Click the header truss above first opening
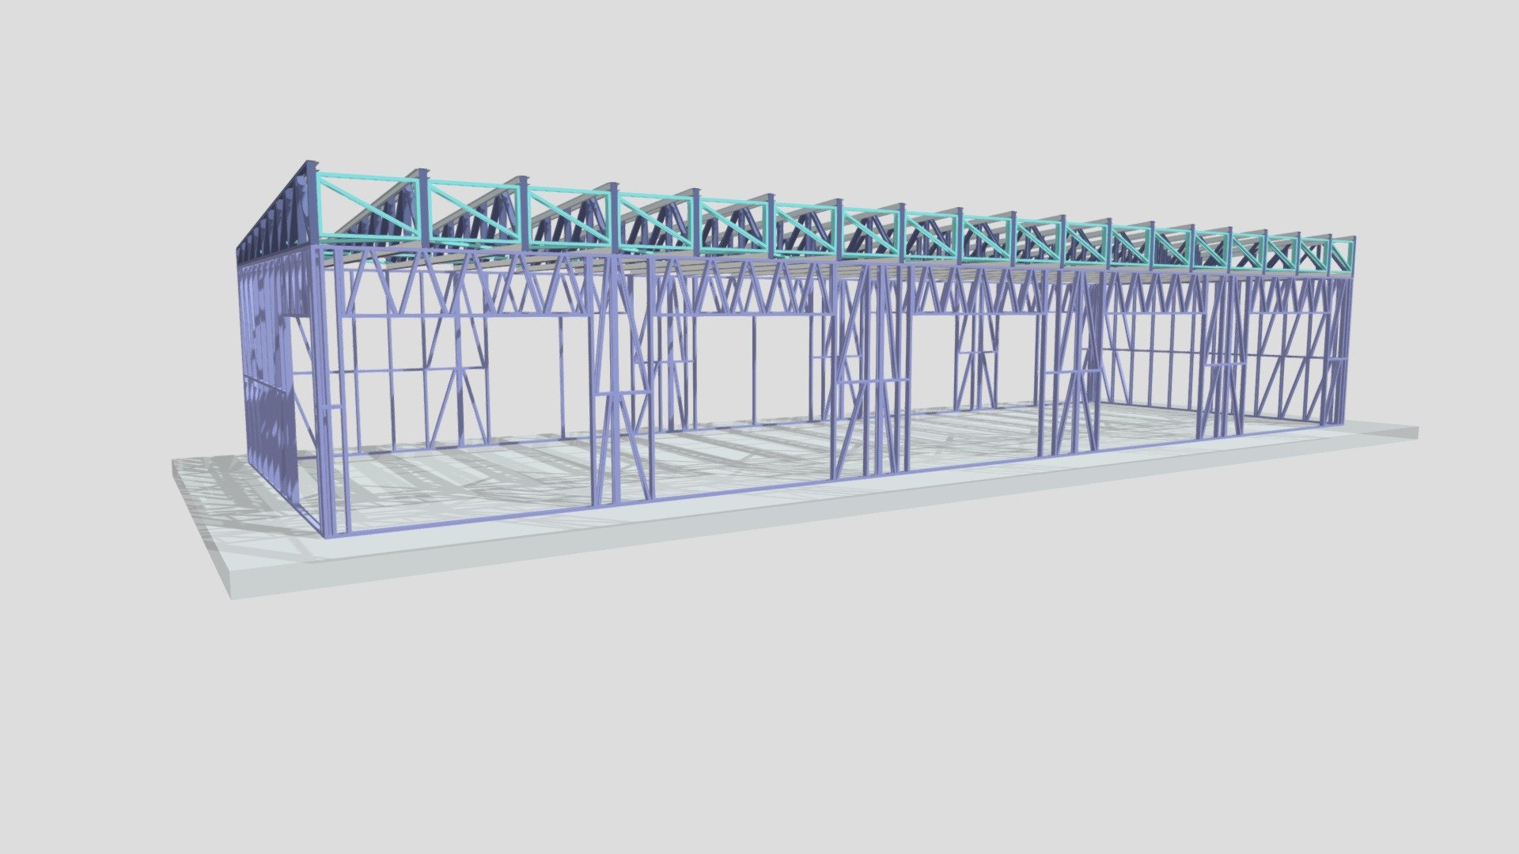Screen dimensions: 1519x854 tap(467, 285)
